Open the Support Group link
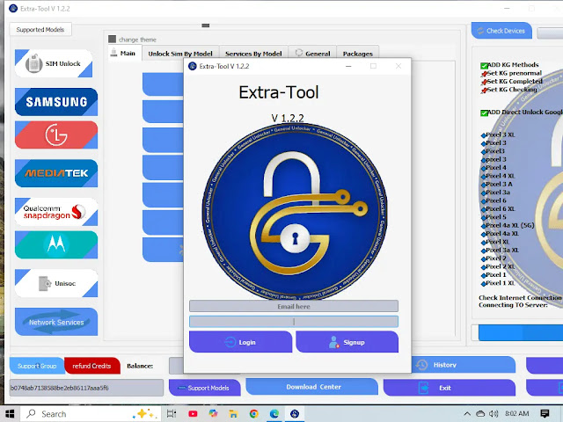The image size is (563, 422). coord(37,366)
